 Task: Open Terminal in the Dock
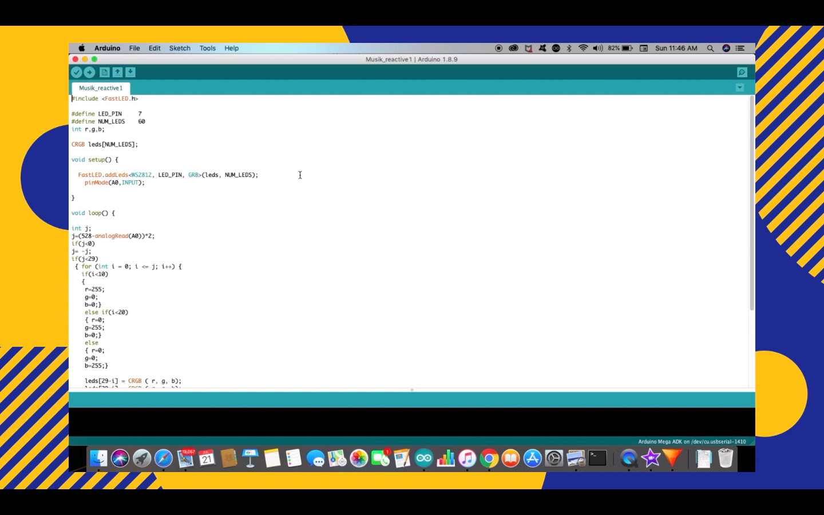pos(597,458)
